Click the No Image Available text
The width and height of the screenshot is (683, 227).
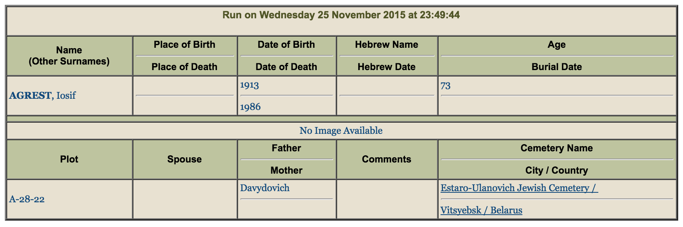point(341,131)
